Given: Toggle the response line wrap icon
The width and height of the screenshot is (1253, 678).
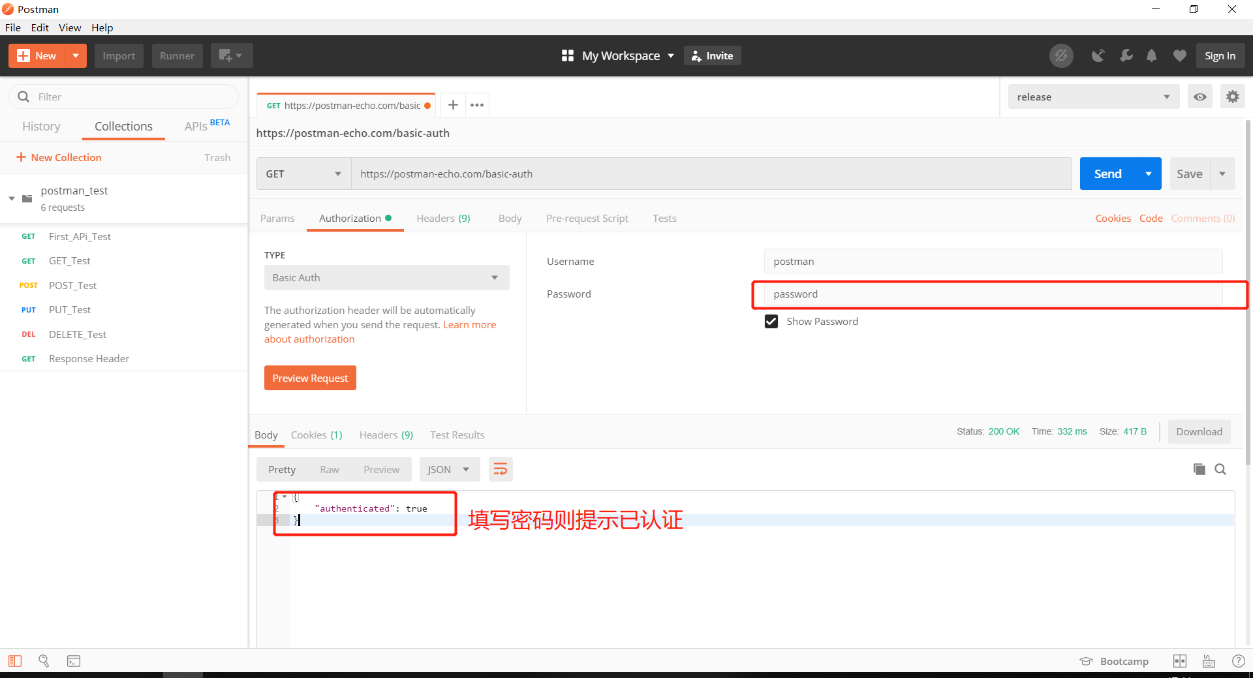Looking at the screenshot, I should point(501,470).
